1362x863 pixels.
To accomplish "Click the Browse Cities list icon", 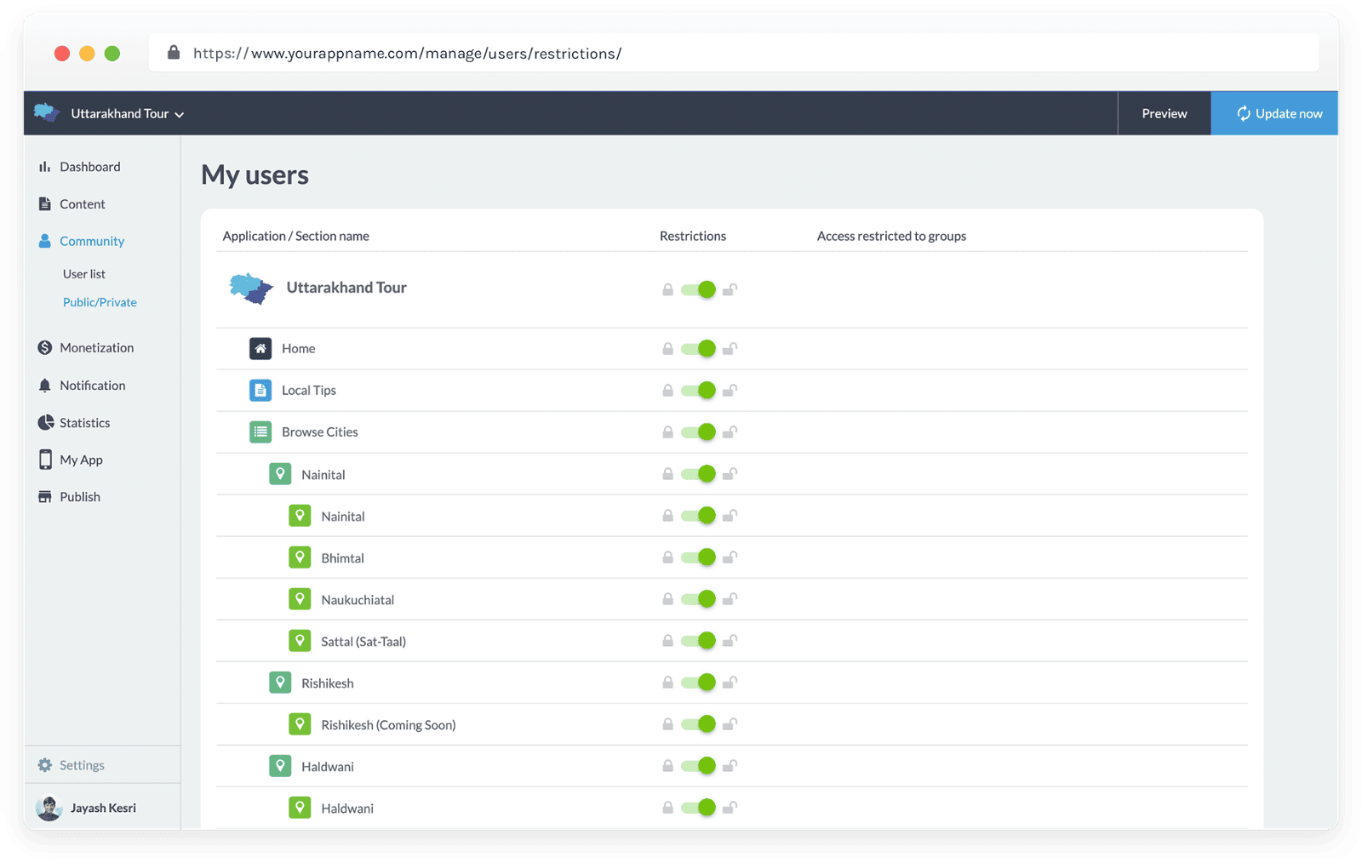I will tap(260, 432).
